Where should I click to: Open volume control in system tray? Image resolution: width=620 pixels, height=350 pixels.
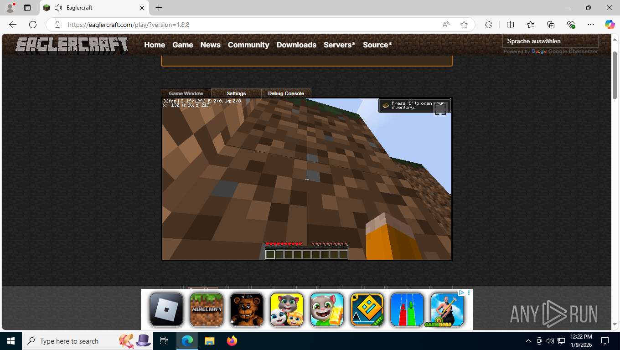point(550,341)
